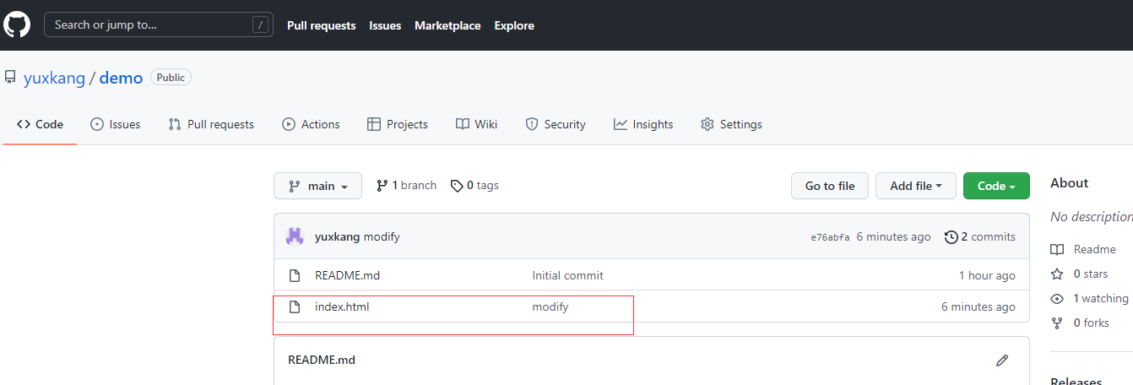Expand the green Code dropdown button
Viewport: 1133px width, 385px height.
(996, 186)
